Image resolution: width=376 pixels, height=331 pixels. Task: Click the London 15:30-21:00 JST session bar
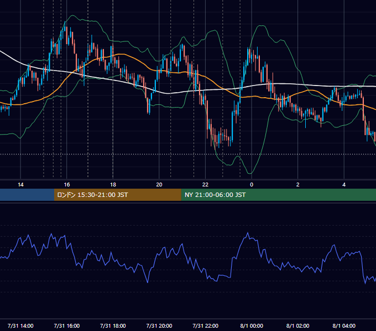pos(117,195)
